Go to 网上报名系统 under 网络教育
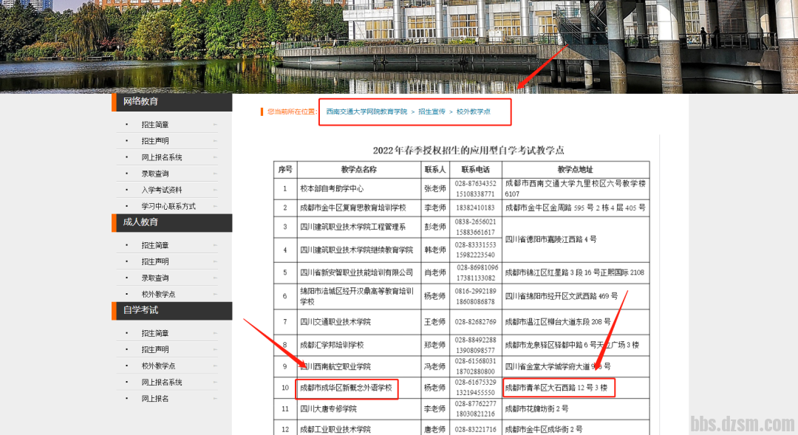Image resolution: width=798 pixels, height=435 pixels. tap(162, 157)
